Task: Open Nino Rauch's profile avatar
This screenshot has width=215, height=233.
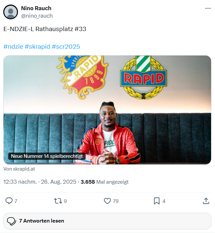Action: coord(10,12)
